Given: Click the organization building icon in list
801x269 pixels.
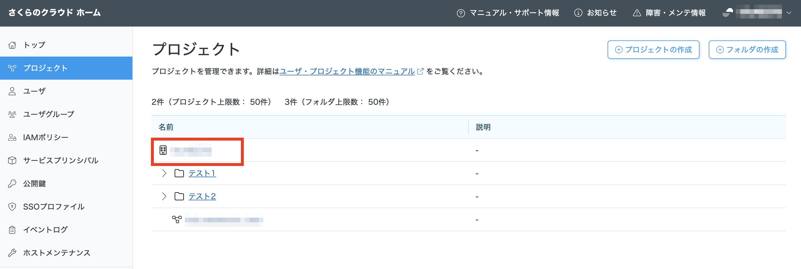Looking at the screenshot, I should tap(163, 150).
